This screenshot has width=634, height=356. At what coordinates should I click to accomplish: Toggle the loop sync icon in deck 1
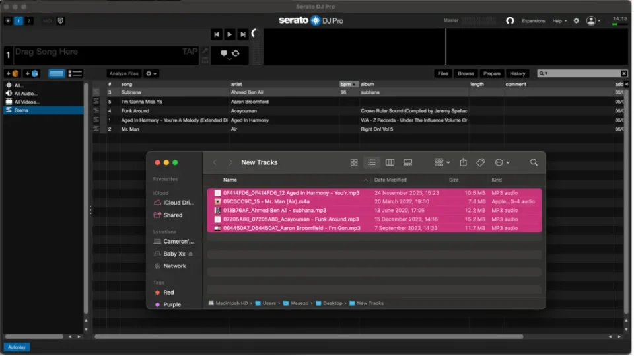[x=236, y=53]
